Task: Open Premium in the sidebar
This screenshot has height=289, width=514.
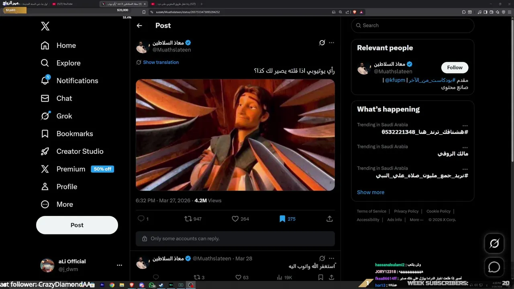Action: tap(77, 169)
